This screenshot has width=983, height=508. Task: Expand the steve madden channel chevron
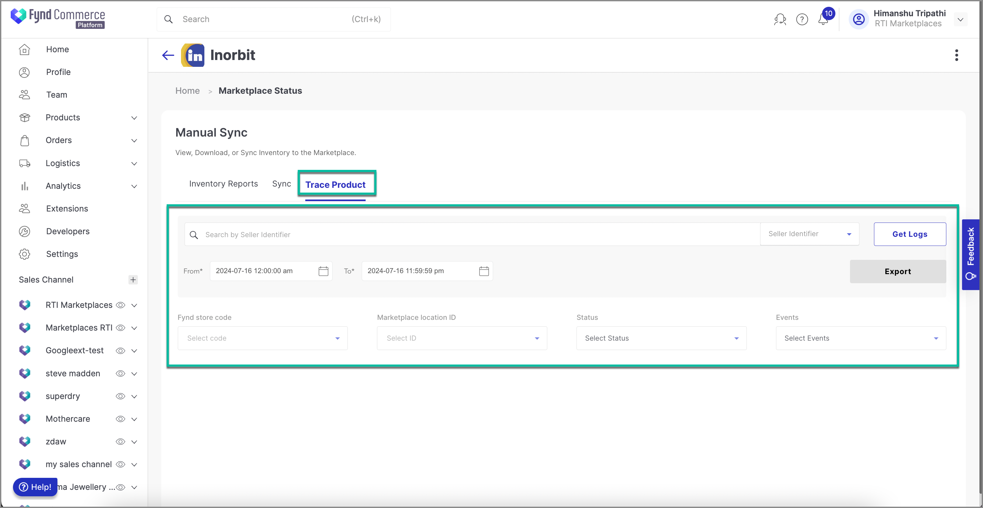click(134, 374)
